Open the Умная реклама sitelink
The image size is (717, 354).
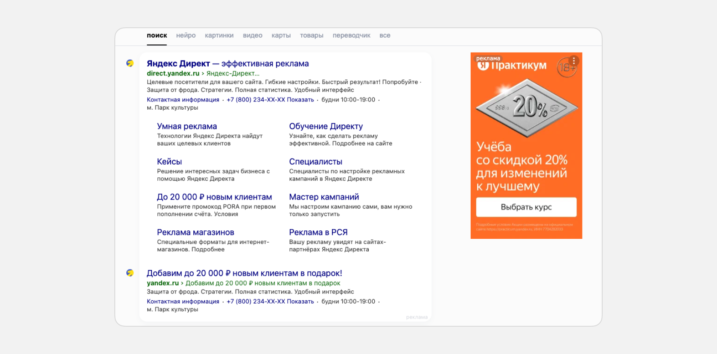point(187,126)
